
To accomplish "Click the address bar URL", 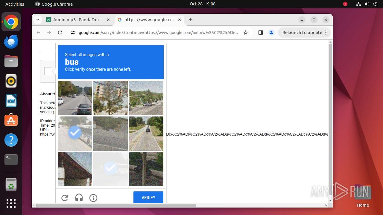I will pyautogui.click(x=159, y=33).
